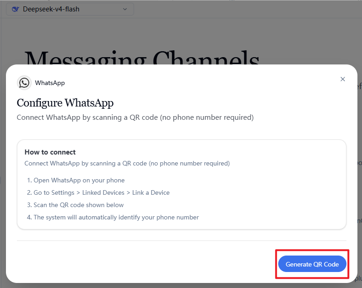Click Link a Device text in step two
The image size is (362, 288).
[x=151, y=192]
